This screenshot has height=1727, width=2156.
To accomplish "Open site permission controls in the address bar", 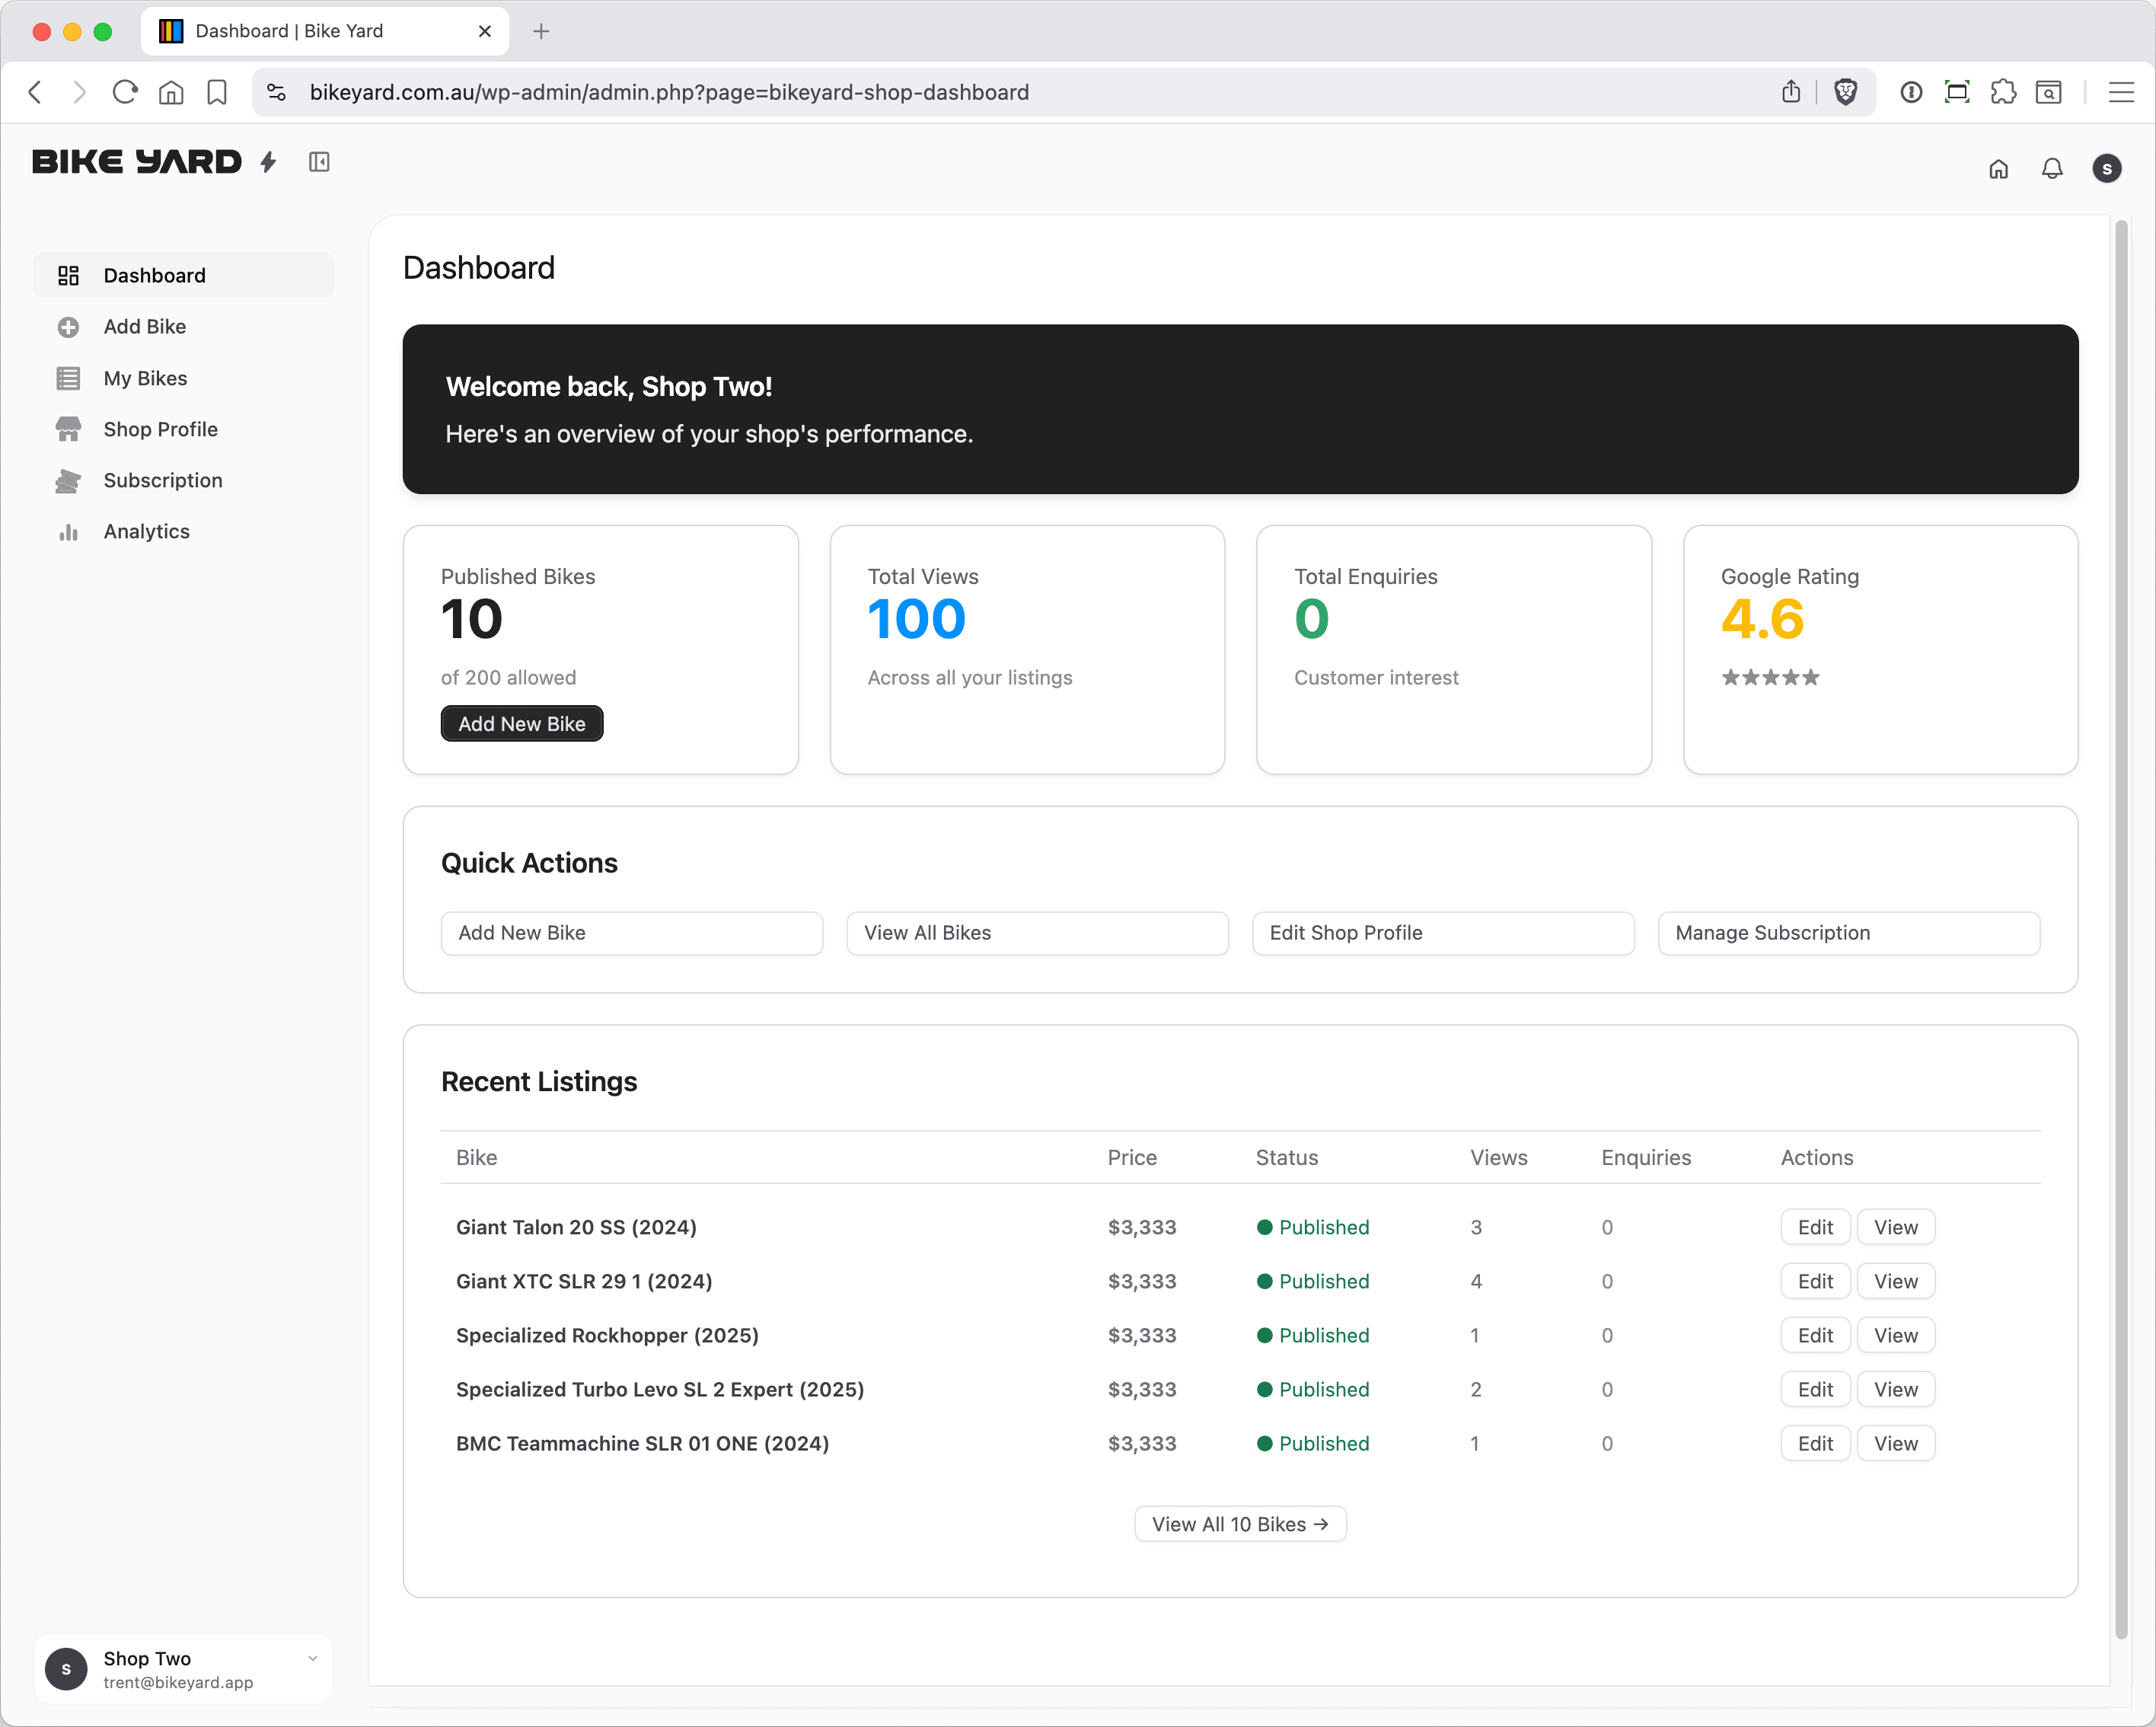I will tap(276, 91).
